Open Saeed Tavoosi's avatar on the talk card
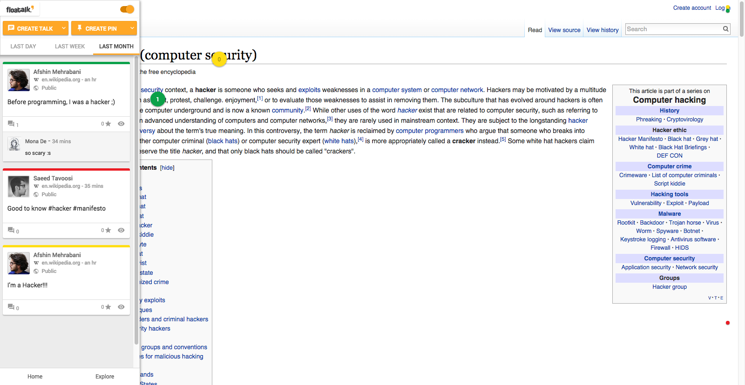Image resolution: width=745 pixels, height=385 pixels. (x=19, y=186)
